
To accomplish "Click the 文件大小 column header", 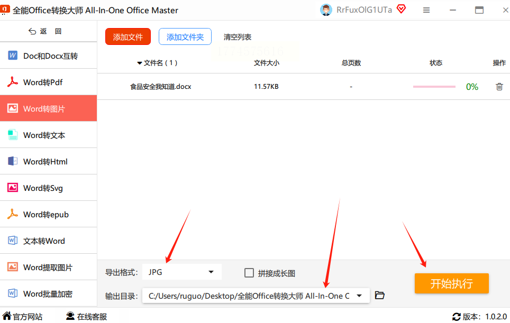I will 267,63.
